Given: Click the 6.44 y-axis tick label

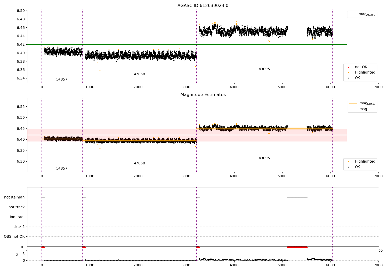Looking at the screenshot, I should tap(20, 36).
